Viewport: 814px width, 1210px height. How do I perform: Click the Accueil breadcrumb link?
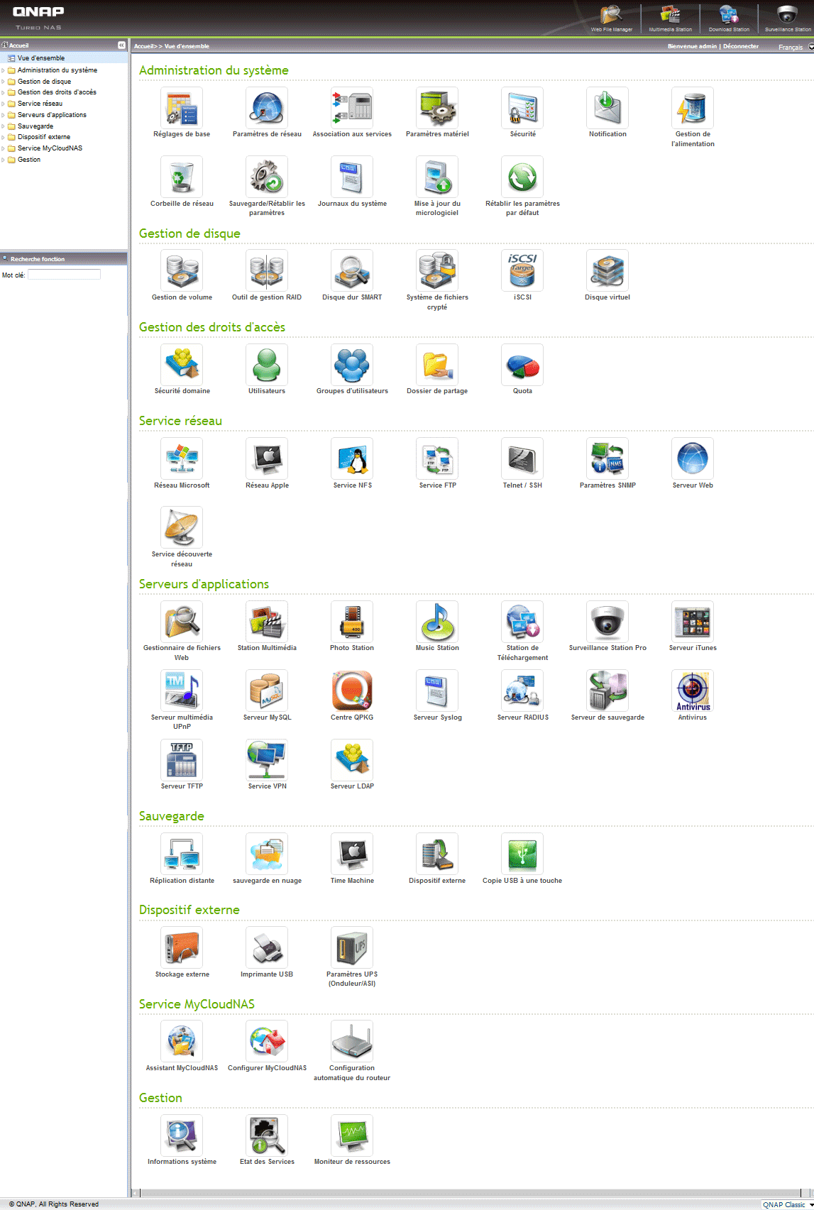(x=144, y=46)
